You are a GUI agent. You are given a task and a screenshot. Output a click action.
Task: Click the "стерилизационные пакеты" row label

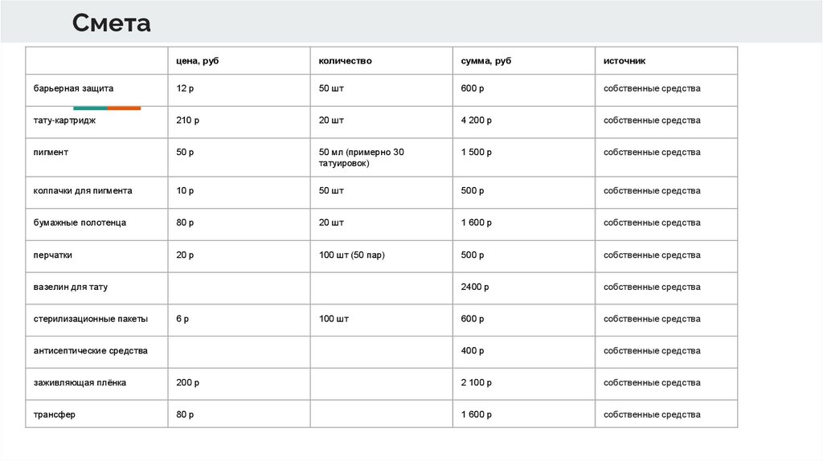[91, 319]
